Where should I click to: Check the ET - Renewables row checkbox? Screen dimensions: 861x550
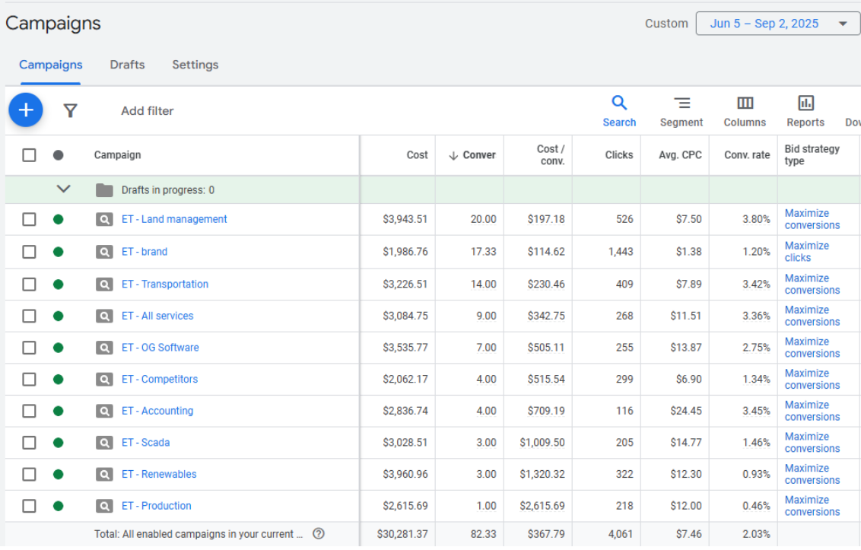[29, 474]
